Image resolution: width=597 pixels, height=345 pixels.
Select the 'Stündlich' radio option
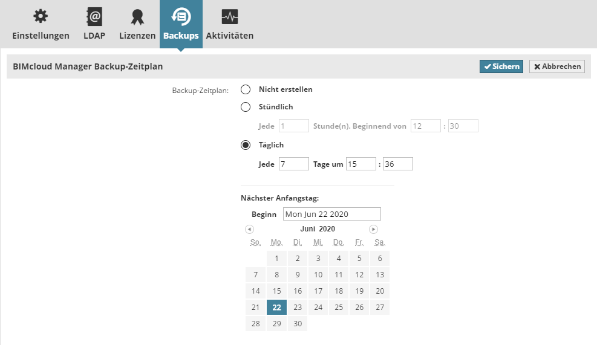coord(246,107)
